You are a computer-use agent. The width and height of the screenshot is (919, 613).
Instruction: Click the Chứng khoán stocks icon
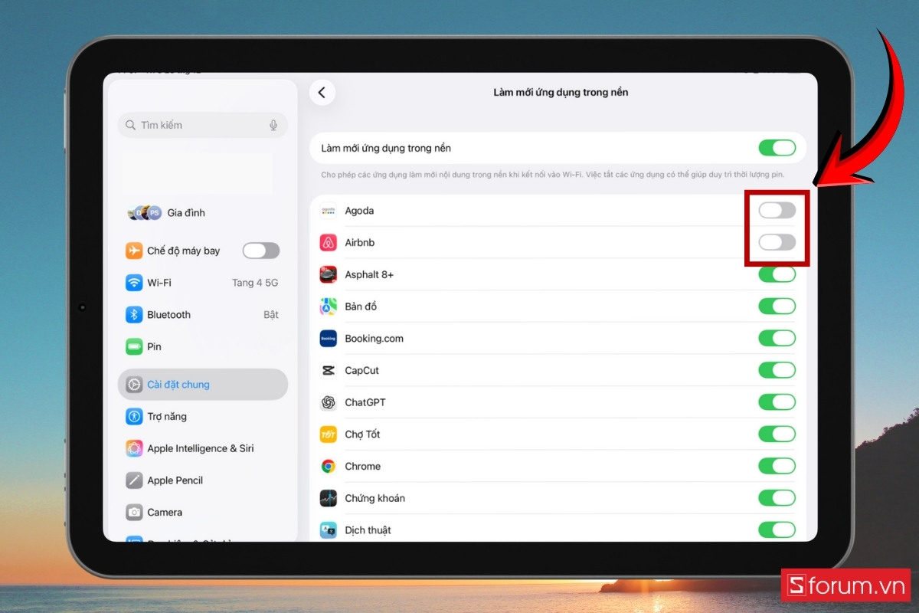(x=328, y=498)
